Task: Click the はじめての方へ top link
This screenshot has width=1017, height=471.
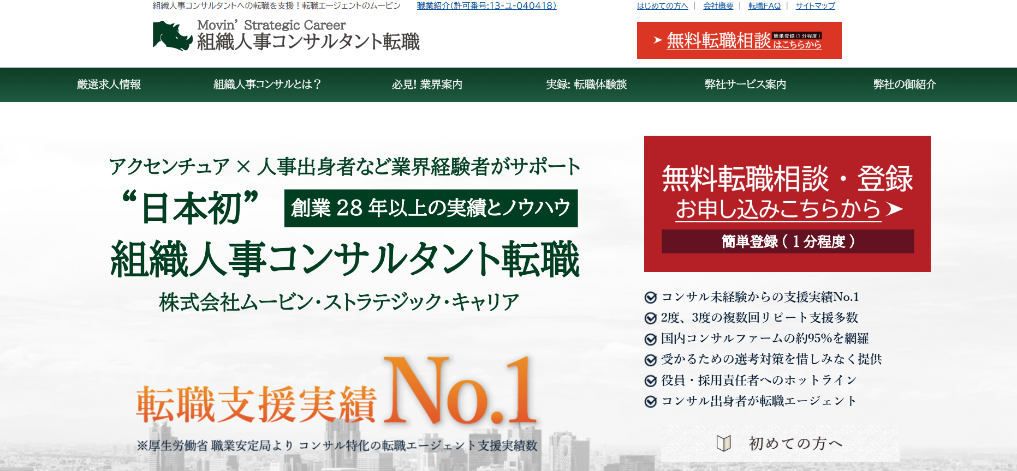Action: (x=662, y=6)
